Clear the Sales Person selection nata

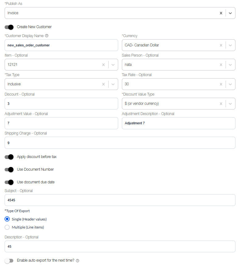[x=221, y=65]
